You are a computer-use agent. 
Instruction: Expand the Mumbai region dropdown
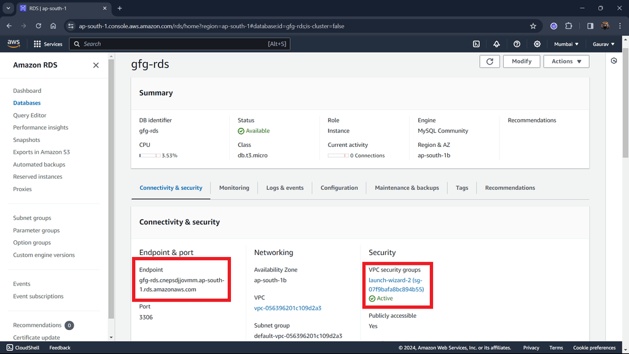point(566,44)
